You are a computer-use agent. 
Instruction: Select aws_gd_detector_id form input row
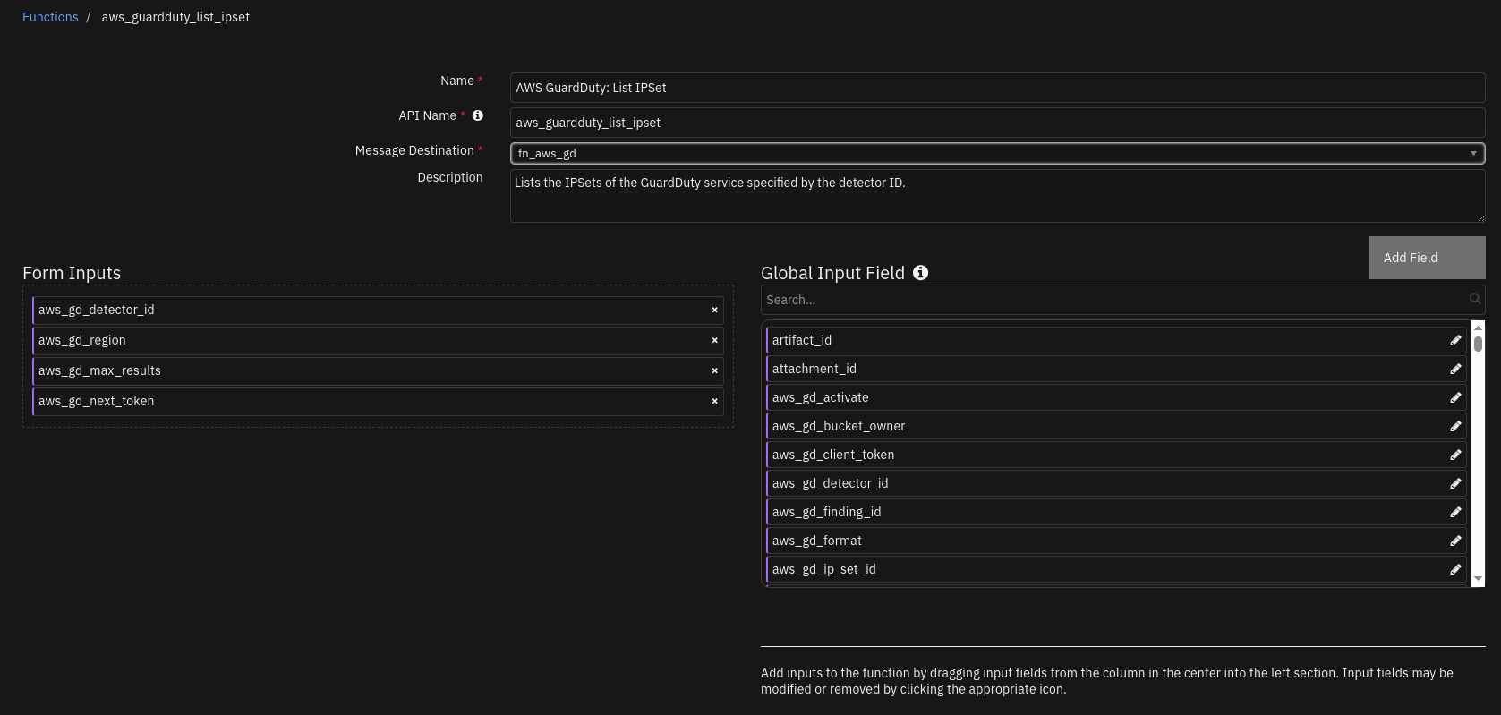tap(378, 310)
